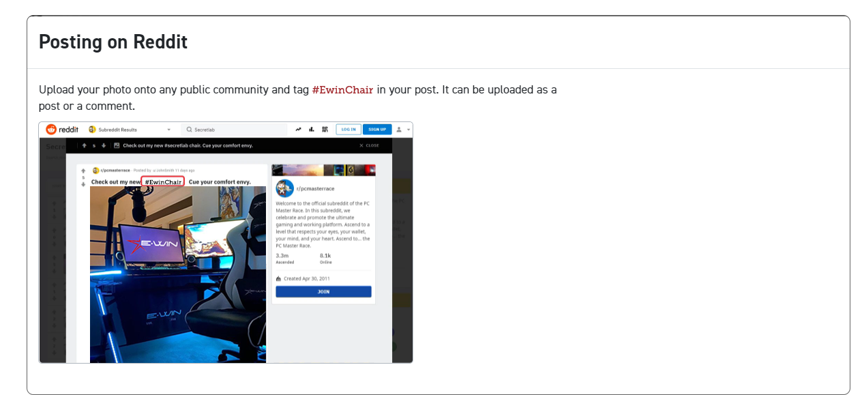Screen dimensions: 862x395
Task: Click the blue JOIN button
Action: (323, 291)
